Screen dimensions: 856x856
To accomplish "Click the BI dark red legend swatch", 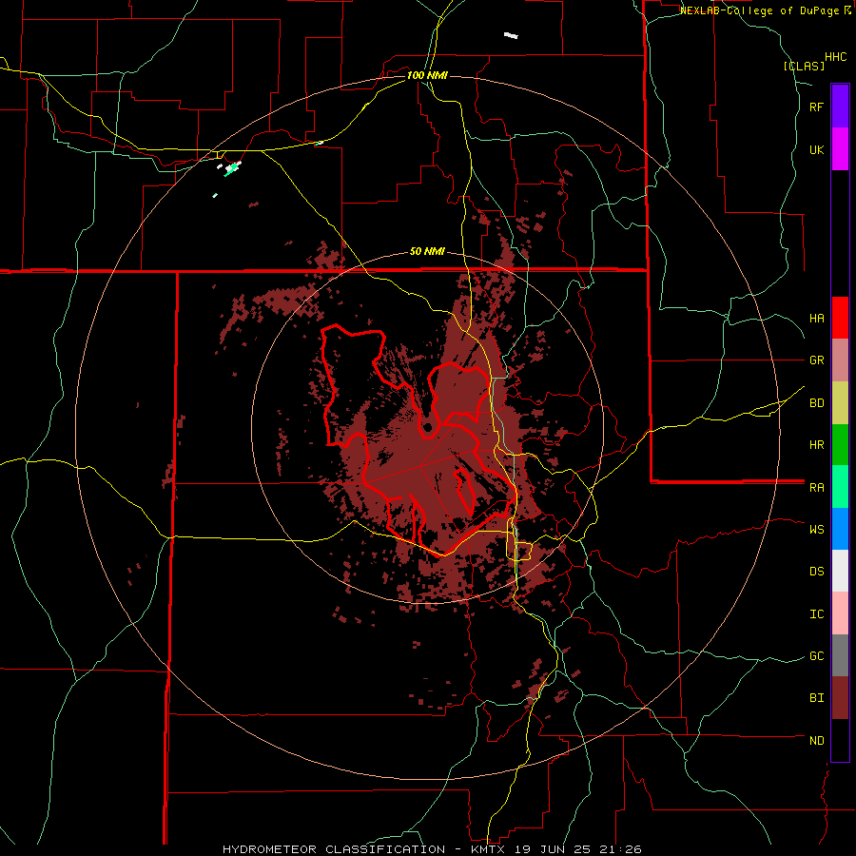I will (x=840, y=698).
